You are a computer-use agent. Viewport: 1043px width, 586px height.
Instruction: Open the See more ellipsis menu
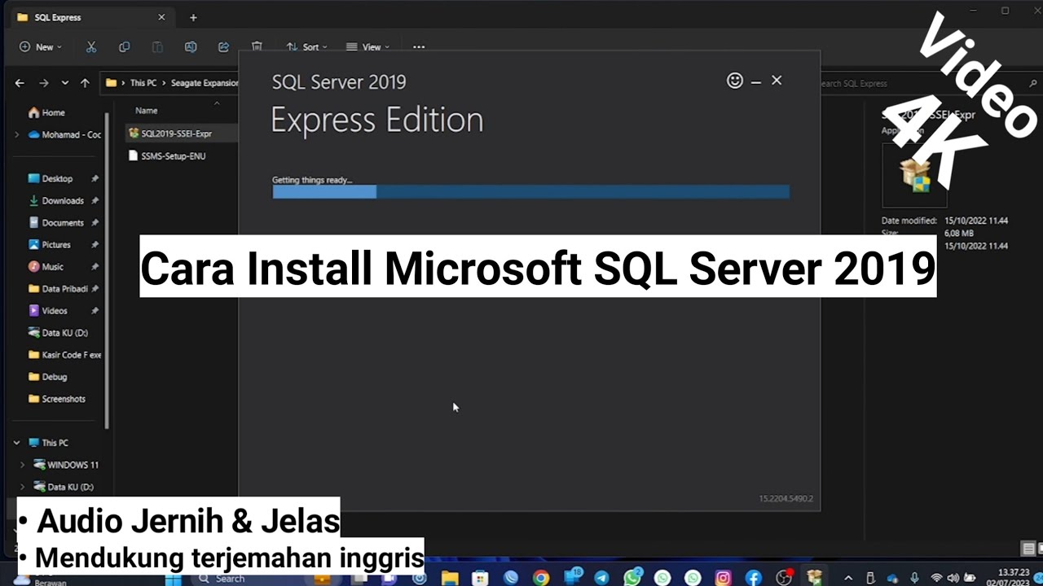pyautogui.click(x=419, y=47)
